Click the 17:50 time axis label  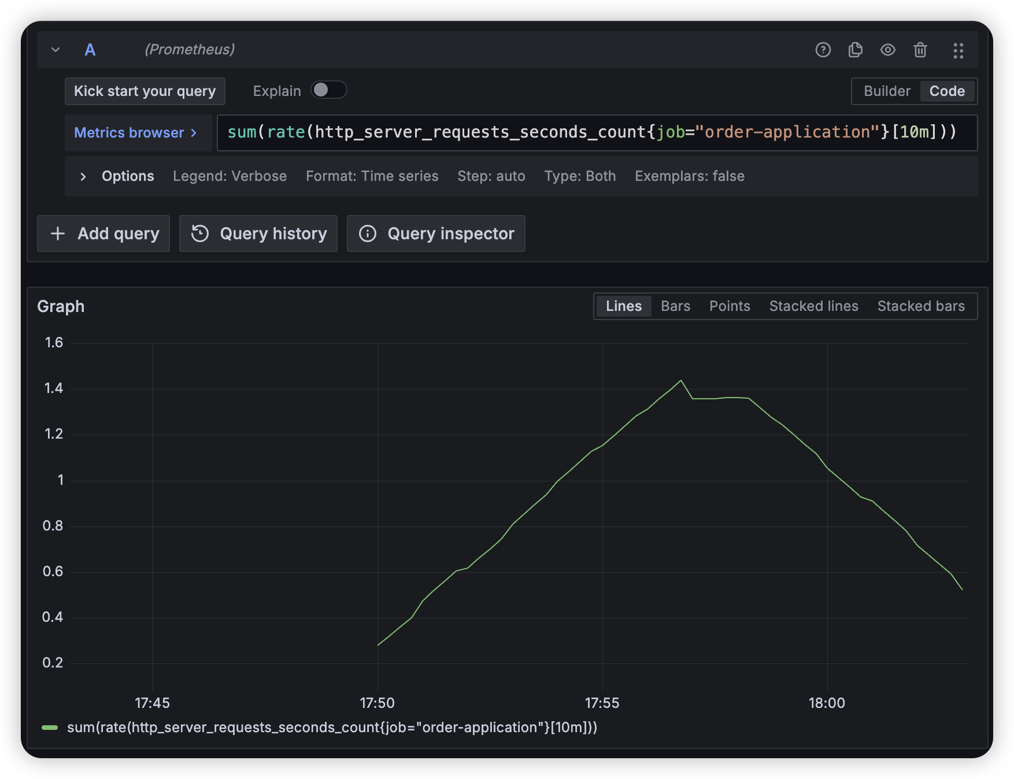[x=378, y=703]
